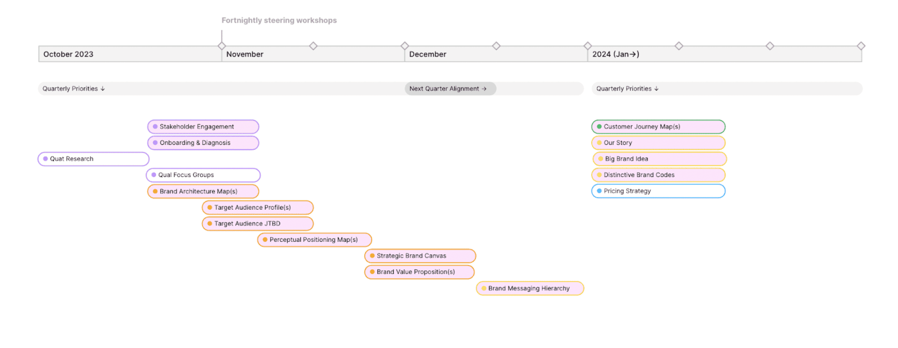Expand the left Quarterly Priorities arrow

[103, 89]
